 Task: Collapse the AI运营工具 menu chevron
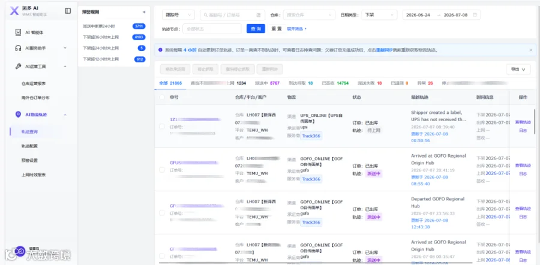point(65,67)
